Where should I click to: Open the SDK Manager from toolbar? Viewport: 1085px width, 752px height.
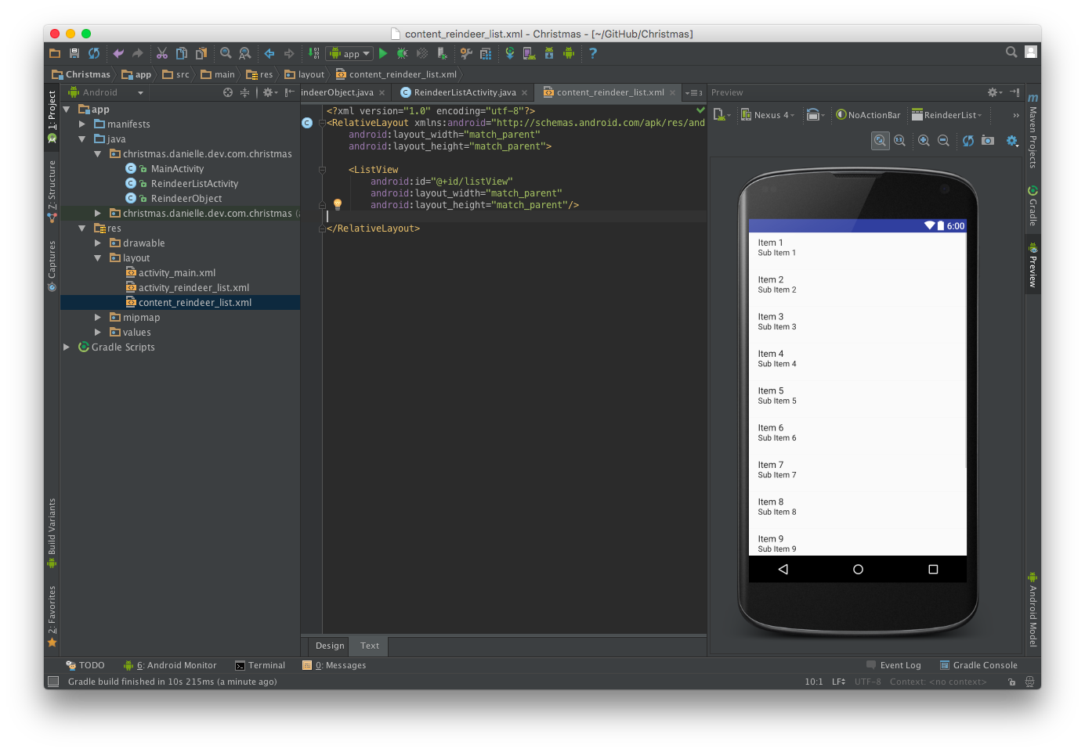pos(549,53)
